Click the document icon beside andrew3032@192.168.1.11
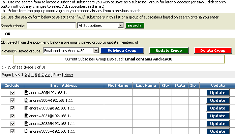Viewport: 235px width, 134px height. 26,124
